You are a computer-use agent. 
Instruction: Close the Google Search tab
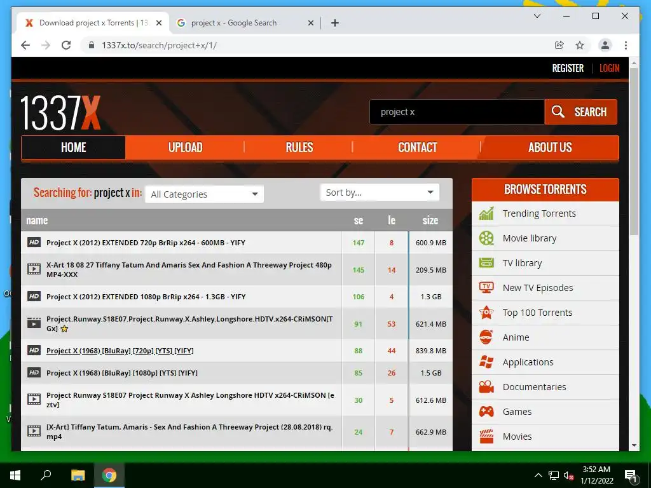[310, 24]
